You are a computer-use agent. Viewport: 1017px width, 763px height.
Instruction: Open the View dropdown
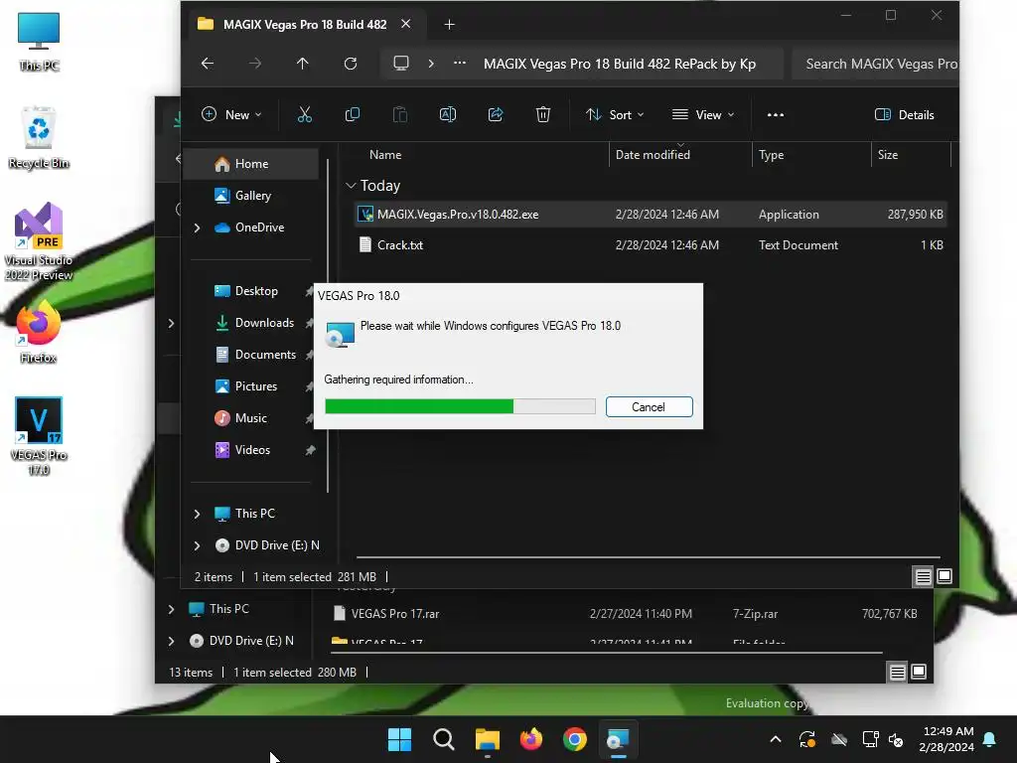(x=703, y=115)
